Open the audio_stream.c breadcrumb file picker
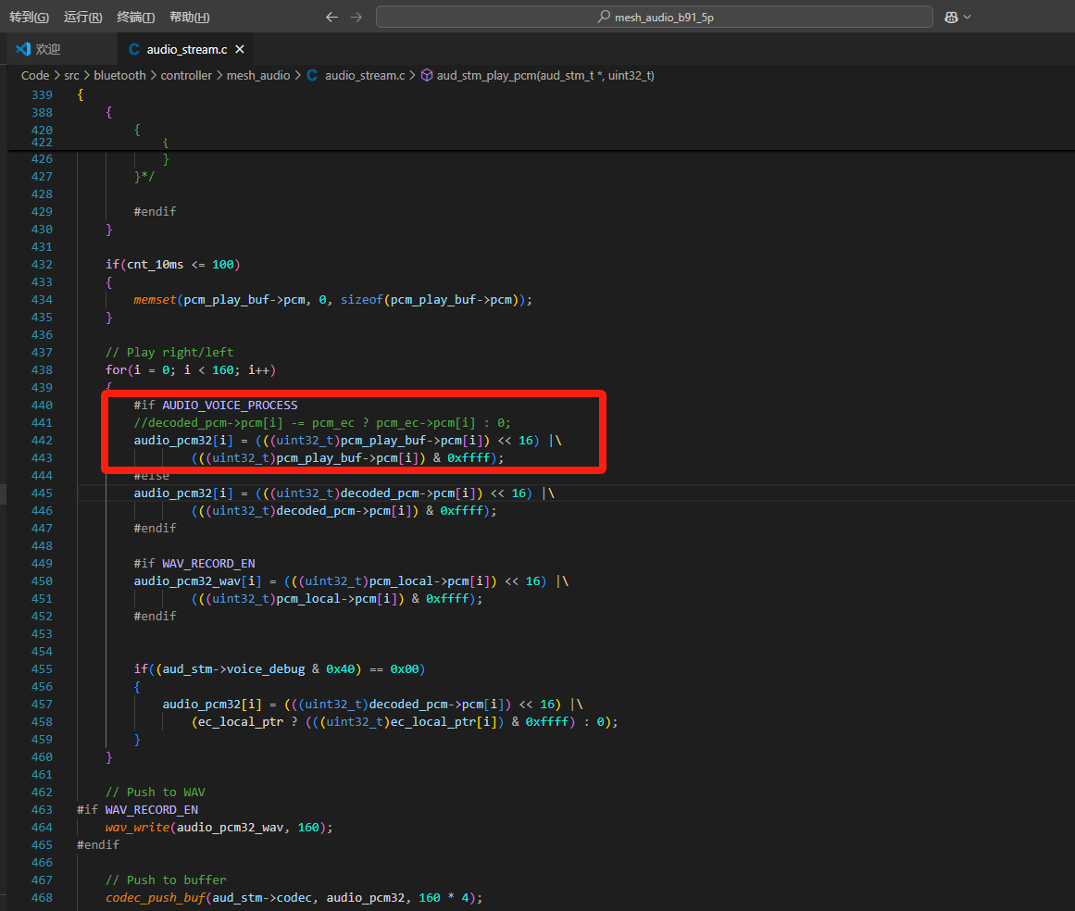Viewport: 1075px width, 911px height. click(x=365, y=75)
